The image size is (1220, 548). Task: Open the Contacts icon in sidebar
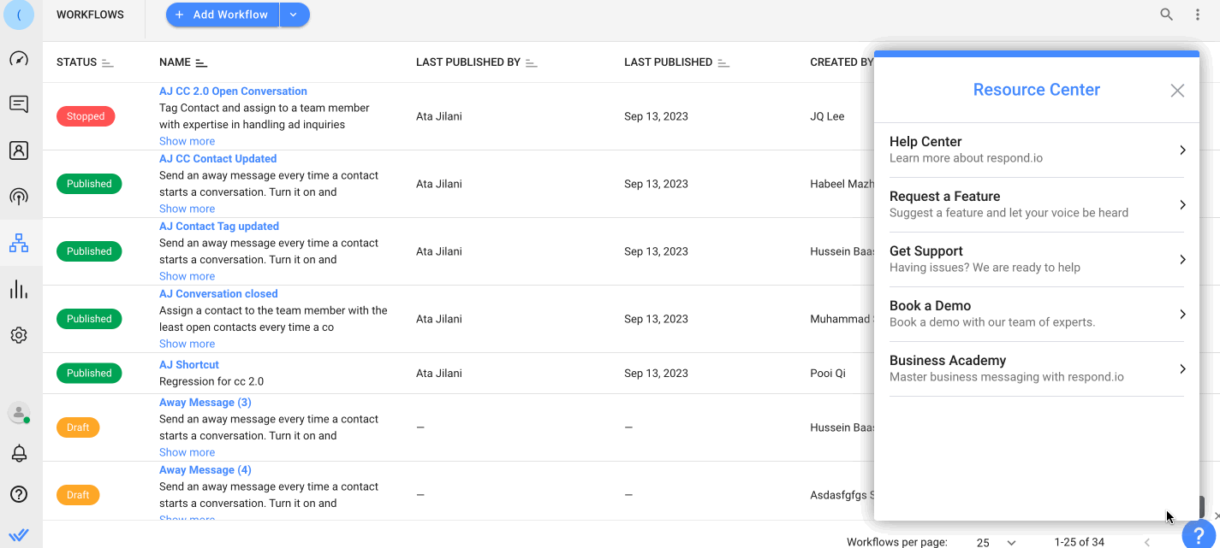(19, 151)
